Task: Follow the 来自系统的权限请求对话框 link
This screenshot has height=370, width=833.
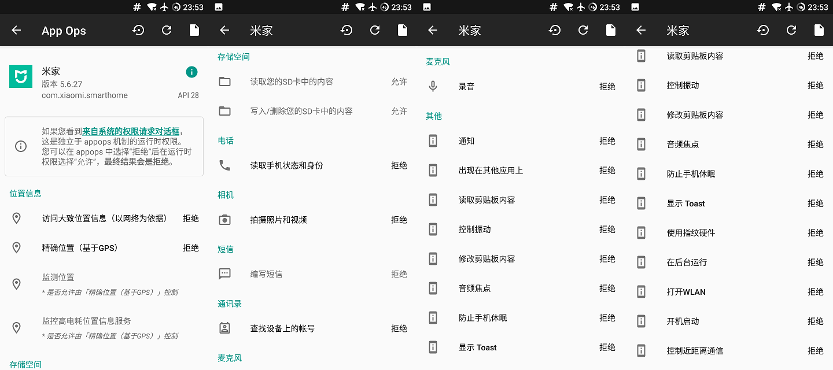Action: click(131, 131)
